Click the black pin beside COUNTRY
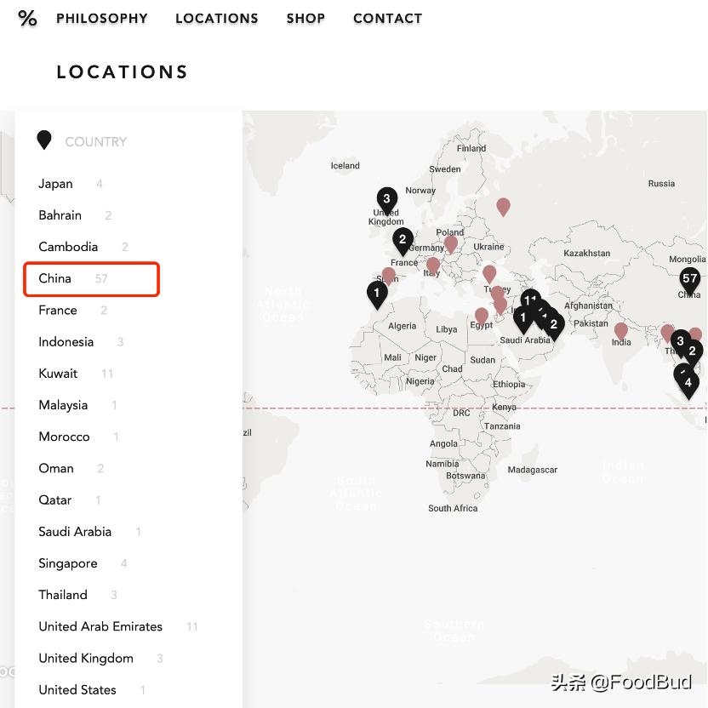This screenshot has width=708, height=708. (x=44, y=140)
